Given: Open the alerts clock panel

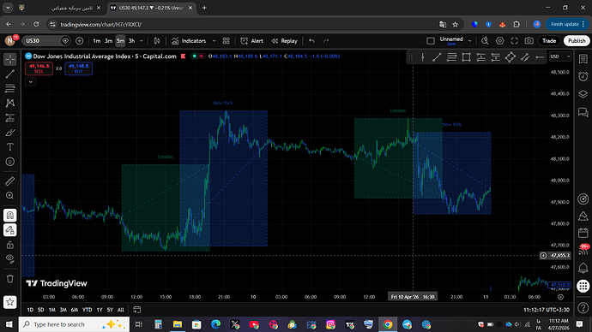Looking at the screenshot, I should point(583,76).
